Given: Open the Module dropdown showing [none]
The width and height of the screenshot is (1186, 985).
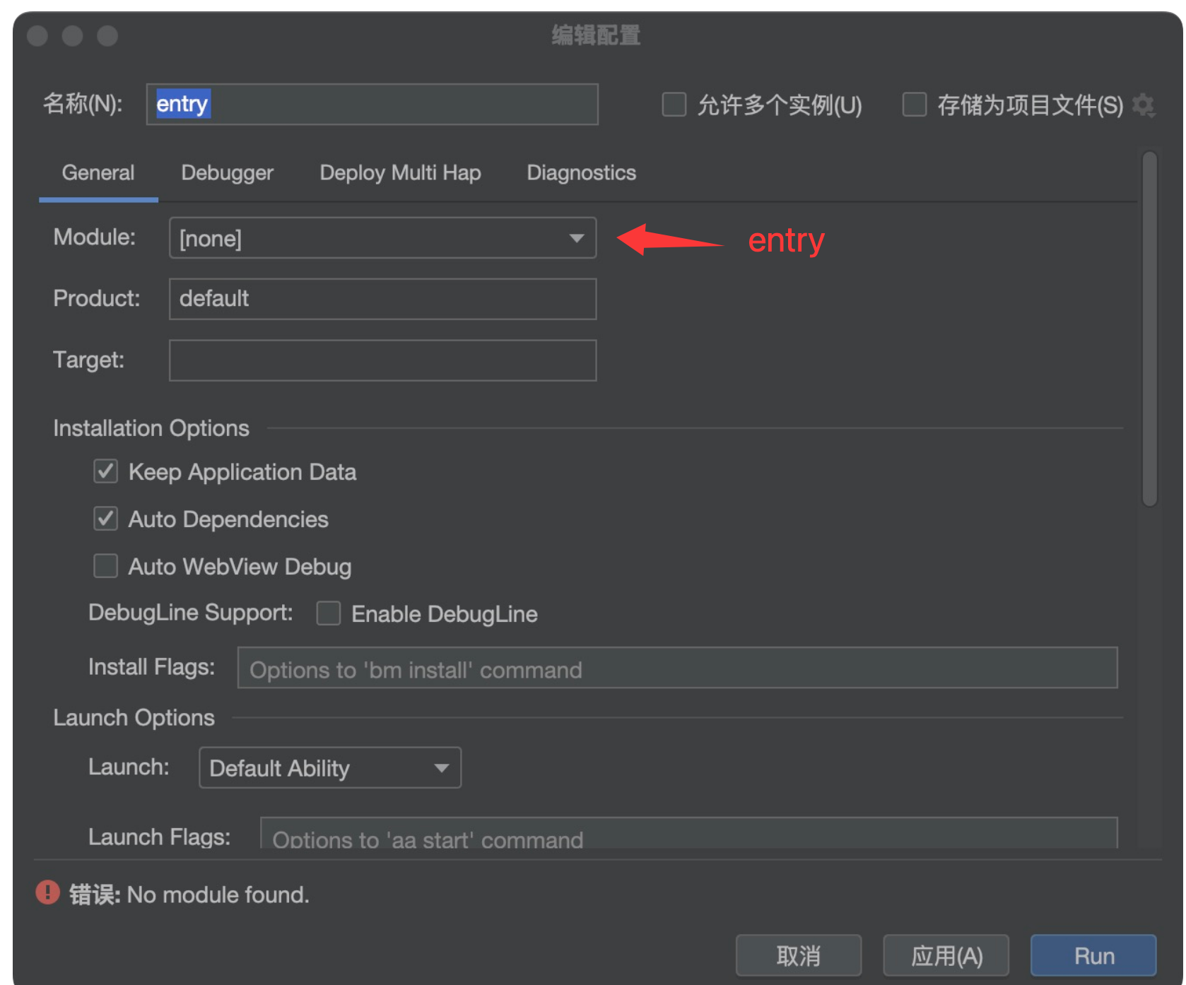Looking at the screenshot, I should (x=382, y=238).
